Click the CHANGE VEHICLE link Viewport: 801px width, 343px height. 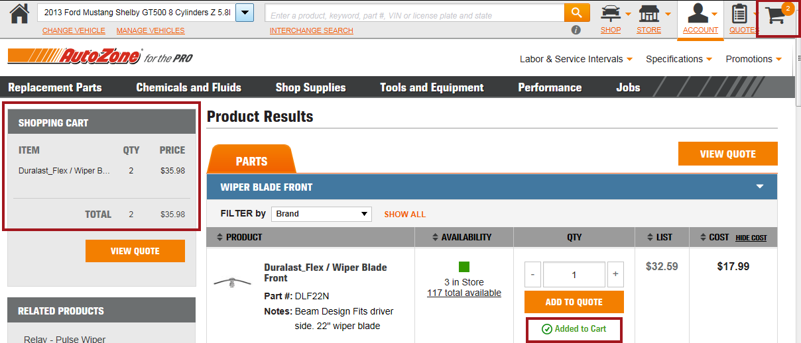pyautogui.click(x=74, y=30)
